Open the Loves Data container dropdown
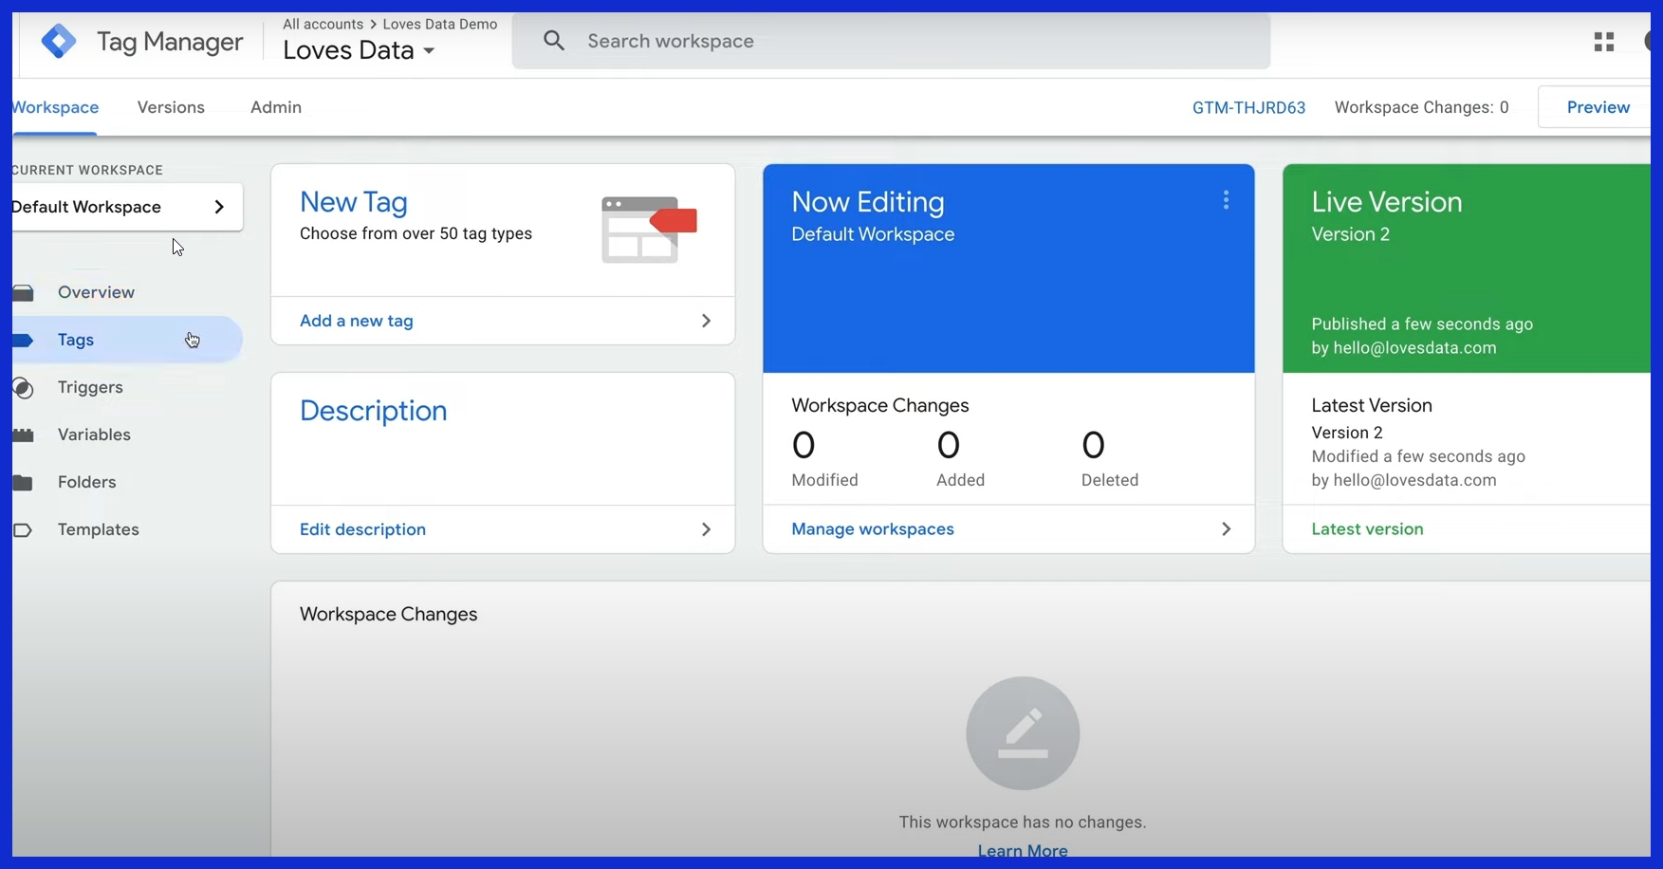Screen dimensions: 1663x869 pos(359,50)
